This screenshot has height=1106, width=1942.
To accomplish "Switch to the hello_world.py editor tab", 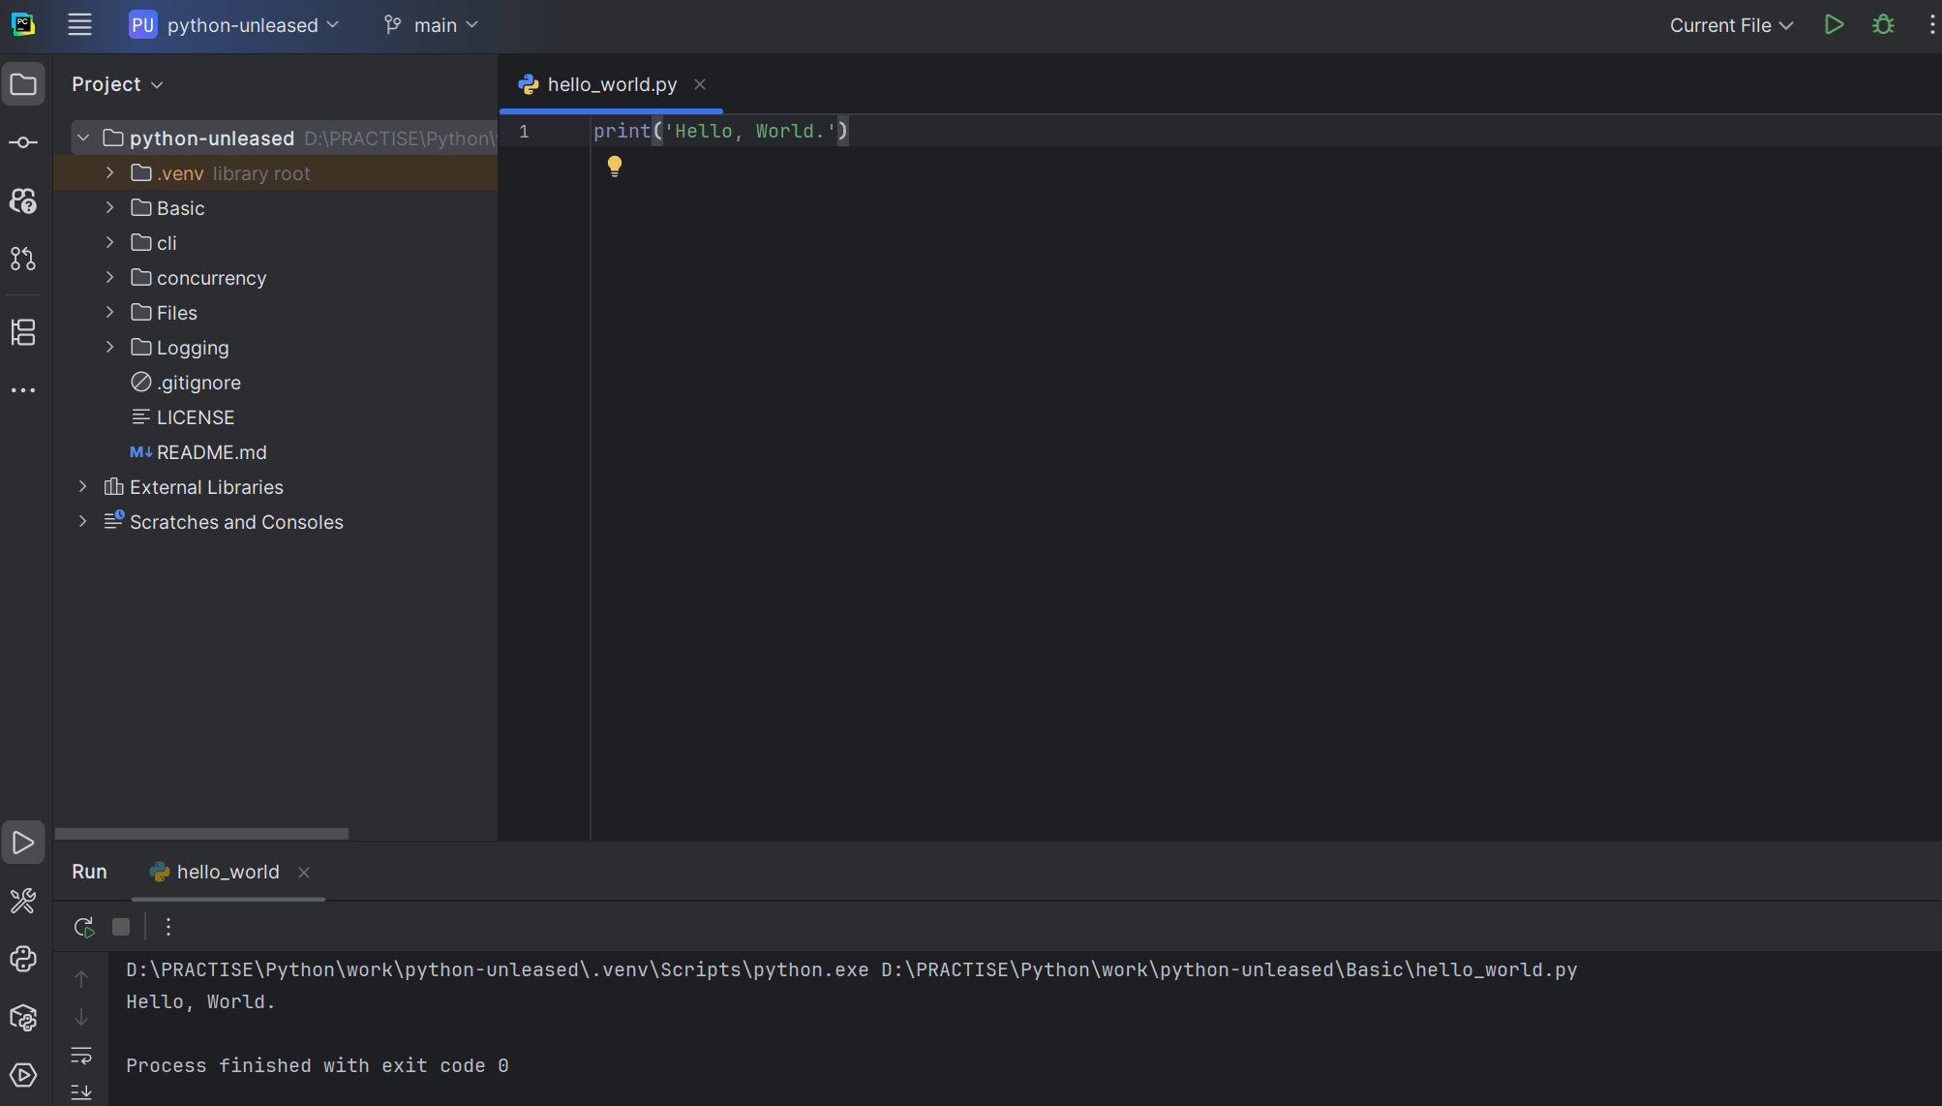I will click(610, 84).
